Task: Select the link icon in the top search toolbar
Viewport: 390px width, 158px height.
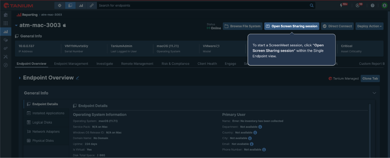Action: pyautogui.click(x=92, y=5)
